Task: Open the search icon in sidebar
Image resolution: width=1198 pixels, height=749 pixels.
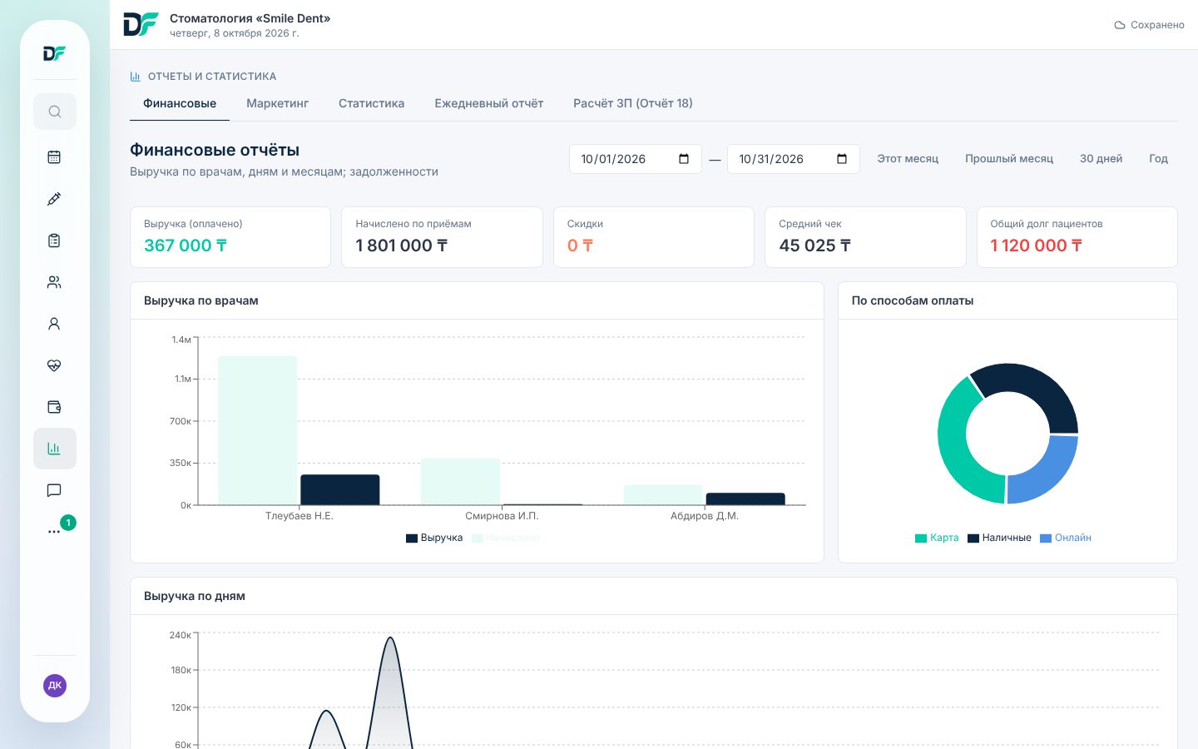Action: 55,112
